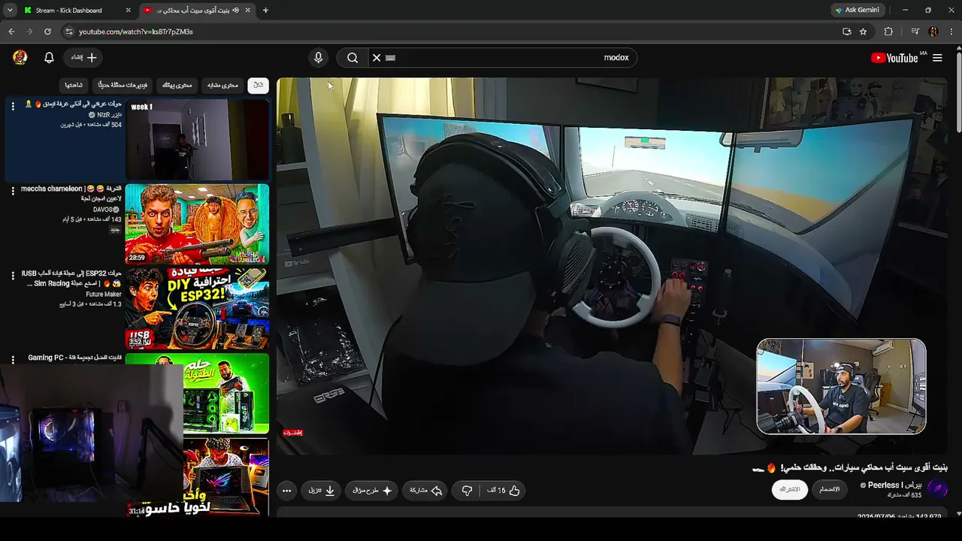Open a new browser tab

(265, 11)
